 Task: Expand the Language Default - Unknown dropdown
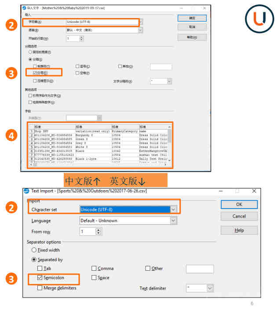[x=173, y=221]
